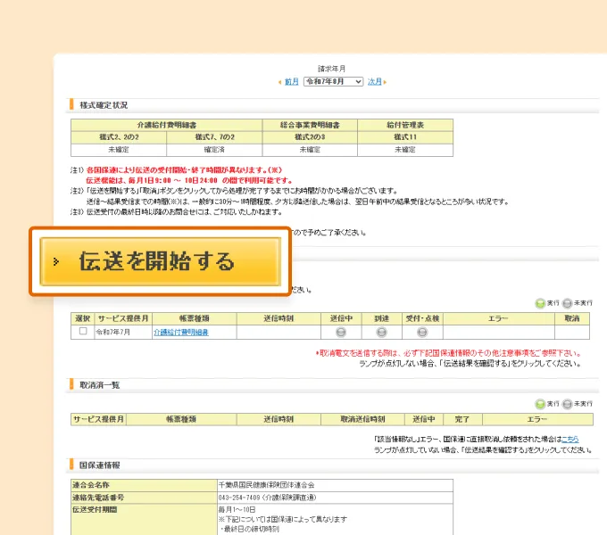Click the 送信中 status lamp in row
This screenshot has width=607, height=535.
[x=341, y=332]
